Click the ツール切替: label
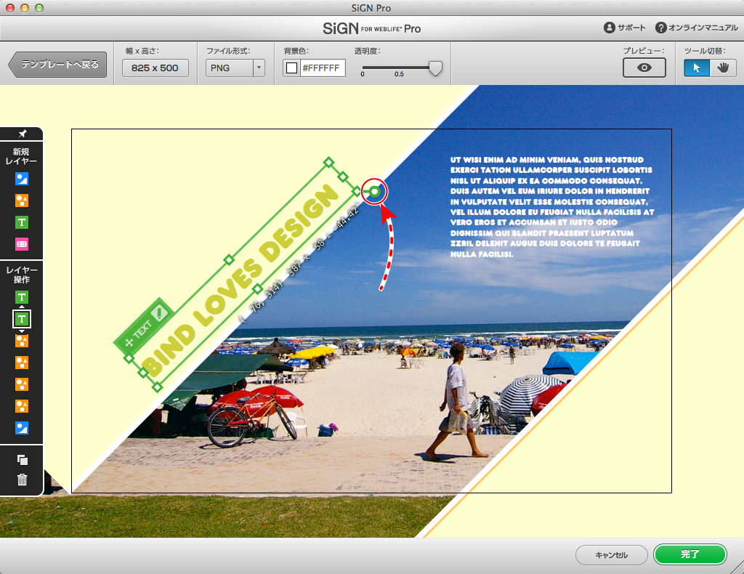This screenshot has width=744, height=574. (705, 51)
